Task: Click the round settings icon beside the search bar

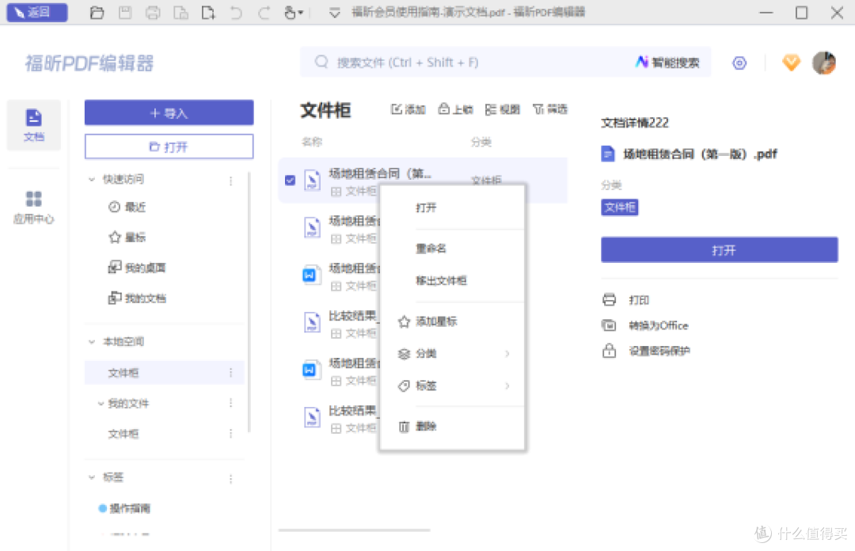Action: click(x=739, y=63)
